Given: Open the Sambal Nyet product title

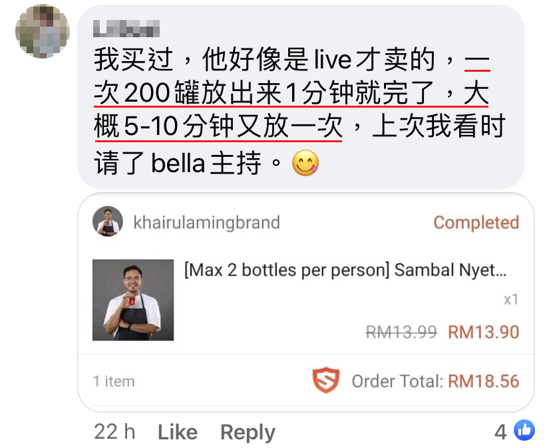Looking at the screenshot, I should (x=345, y=271).
